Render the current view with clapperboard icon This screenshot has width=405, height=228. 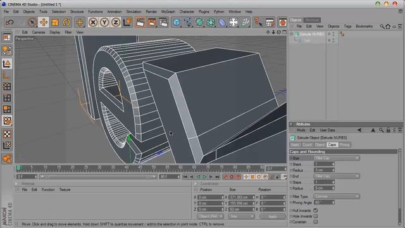tap(140, 22)
